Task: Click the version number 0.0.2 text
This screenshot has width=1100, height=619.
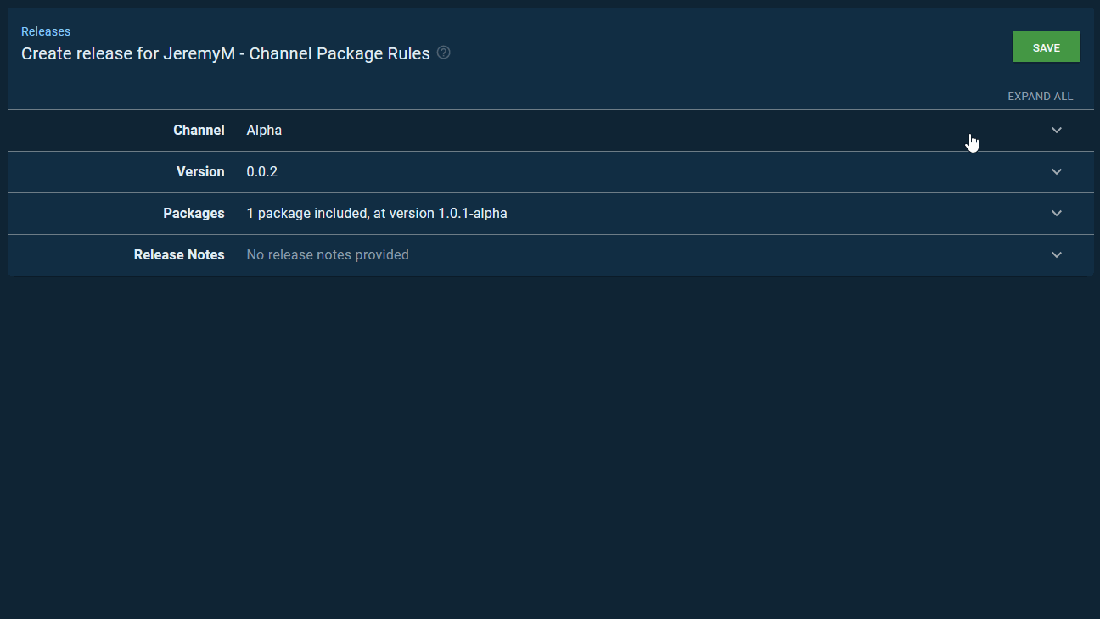Action: click(261, 171)
